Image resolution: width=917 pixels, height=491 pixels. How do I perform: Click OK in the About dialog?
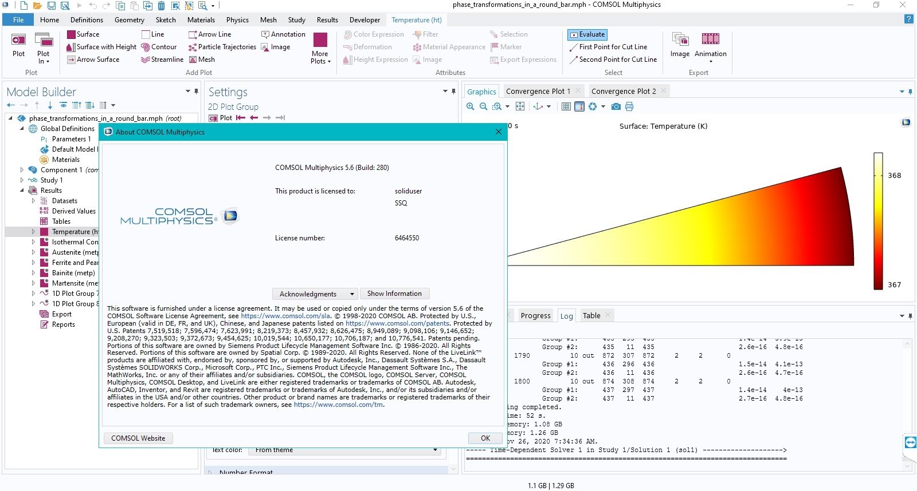[485, 438]
